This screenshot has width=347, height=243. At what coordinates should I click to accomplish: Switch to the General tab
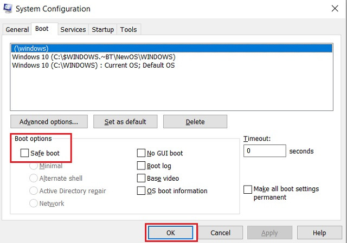pyautogui.click(x=17, y=29)
